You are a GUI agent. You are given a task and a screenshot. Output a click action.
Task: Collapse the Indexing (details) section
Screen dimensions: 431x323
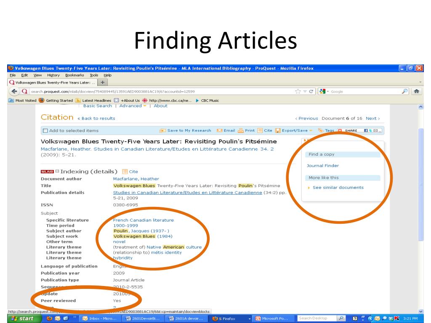(57, 171)
